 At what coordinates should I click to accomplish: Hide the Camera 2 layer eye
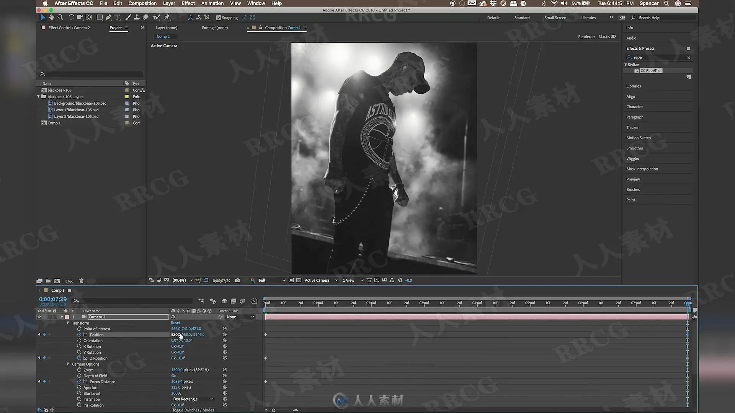(x=39, y=317)
